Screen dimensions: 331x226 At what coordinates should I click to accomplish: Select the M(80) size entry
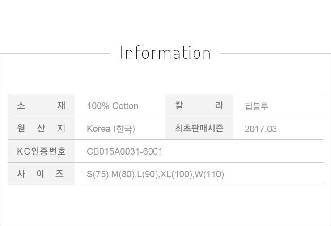tap(123, 174)
